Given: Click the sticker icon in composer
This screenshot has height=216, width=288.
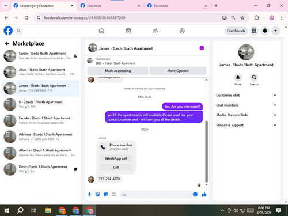Looking at the screenshot, I should (106, 195).
